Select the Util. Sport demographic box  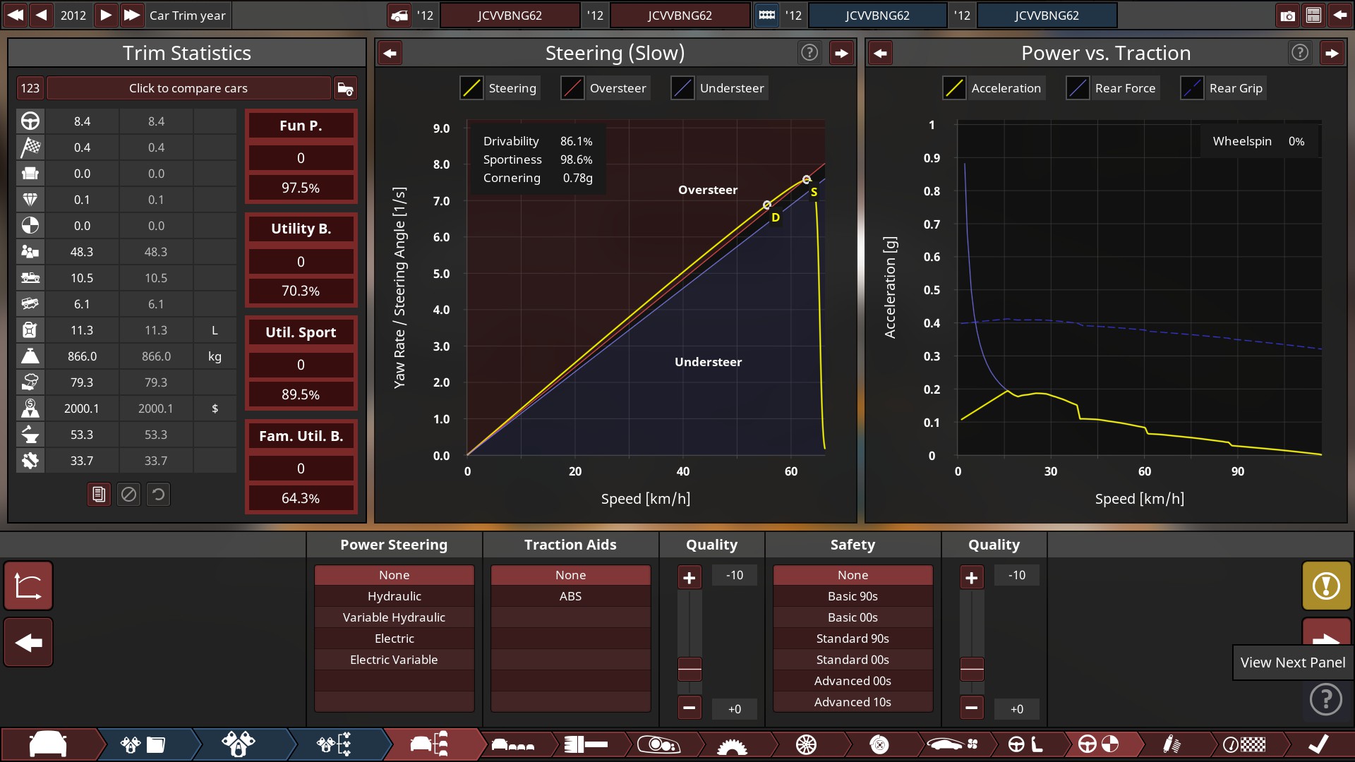[301, 363]
